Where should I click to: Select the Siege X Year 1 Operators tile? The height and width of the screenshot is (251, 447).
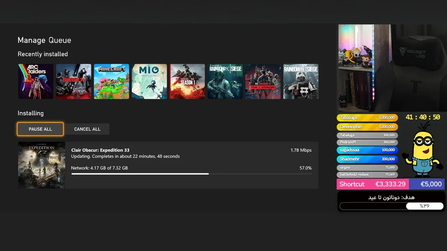coord(263,81)
